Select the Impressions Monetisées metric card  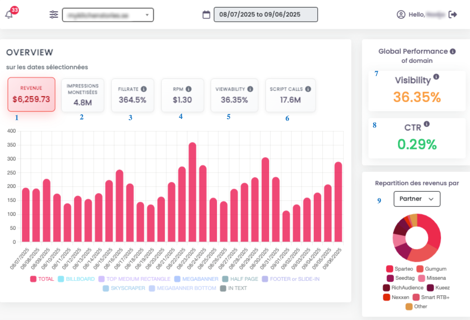[83, 95]
